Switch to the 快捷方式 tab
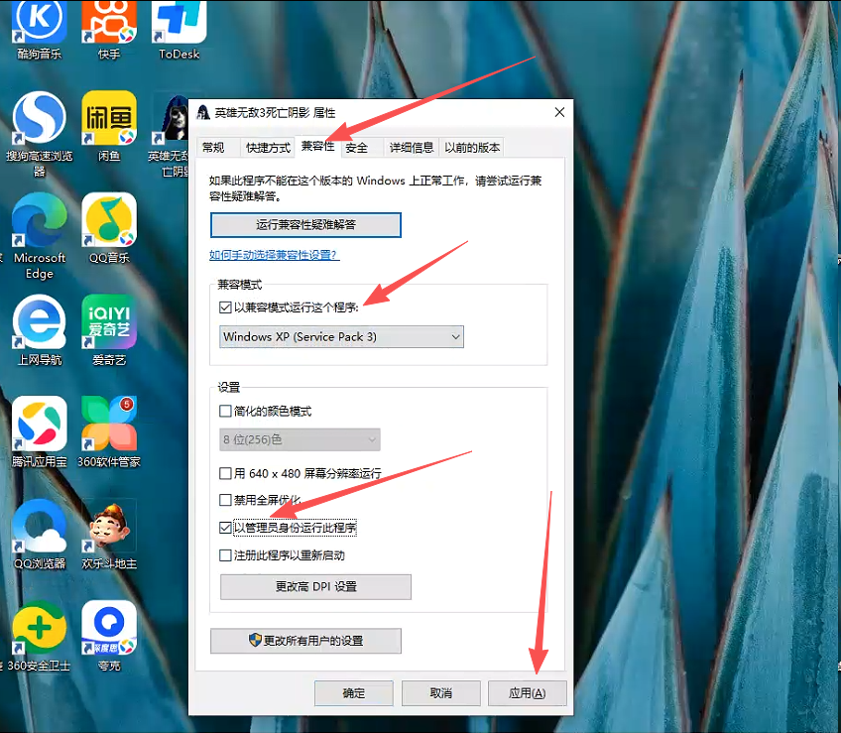The height and width of the screenshot is (733, 841). coord(268,148)
